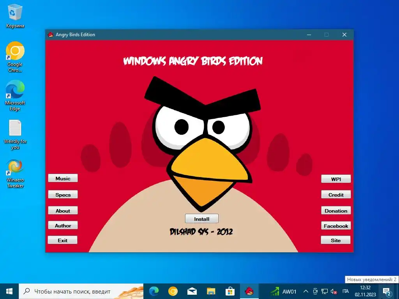
Task: Open the Site button
Action: pos(335,240)
